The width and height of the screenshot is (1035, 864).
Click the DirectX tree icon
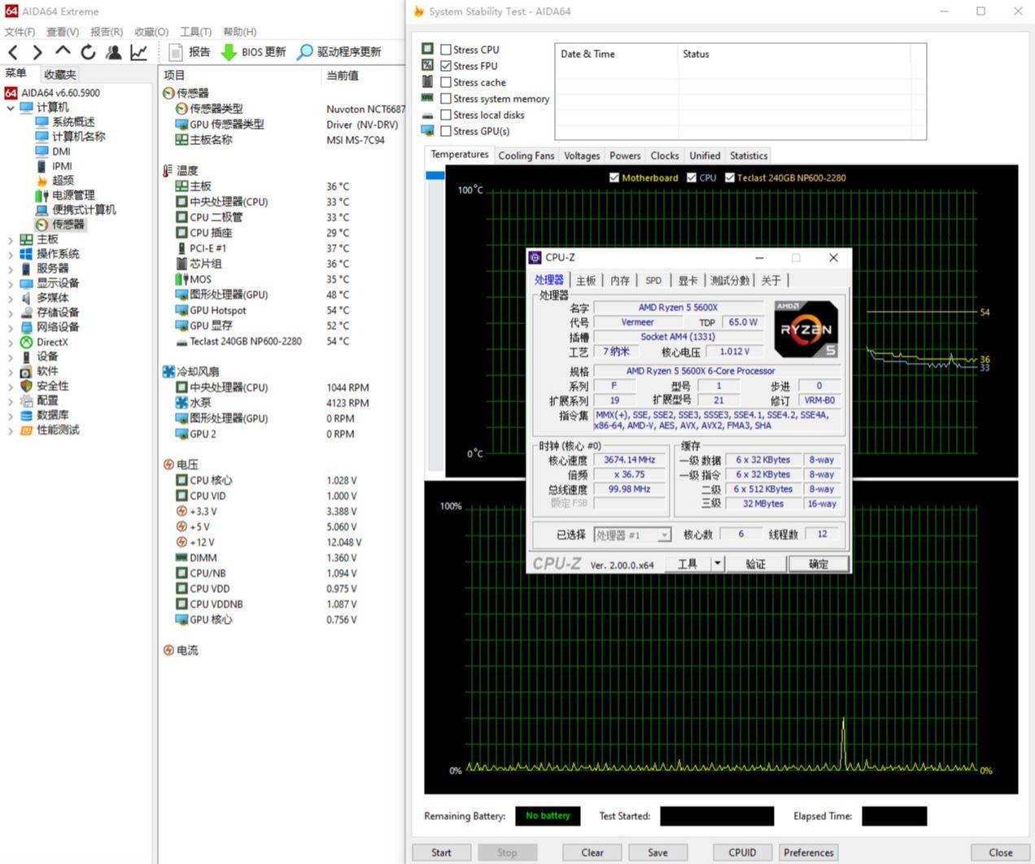(x=26, y=343)
